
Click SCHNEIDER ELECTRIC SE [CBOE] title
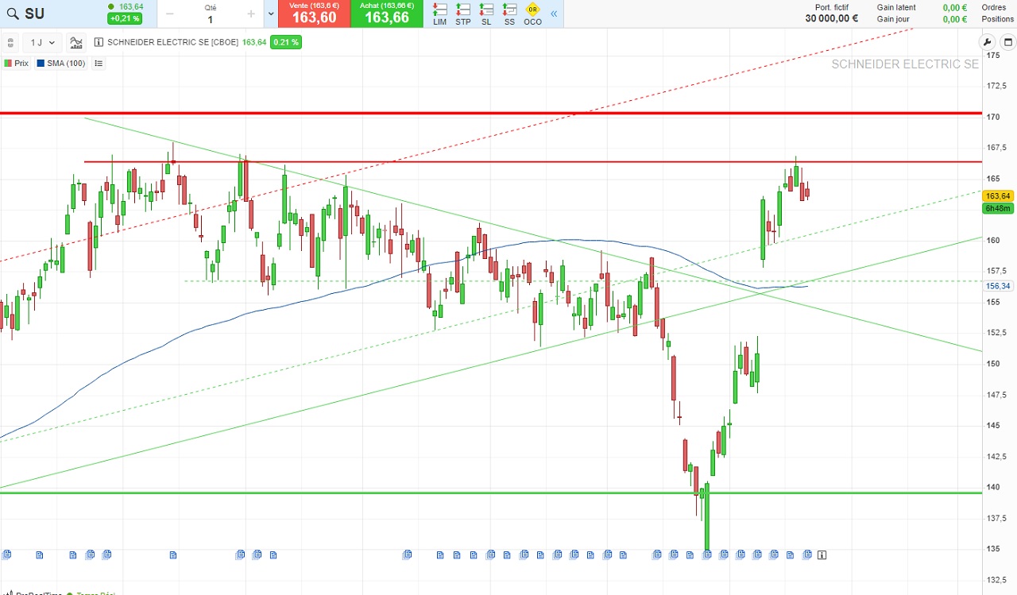tap(172, 43)
